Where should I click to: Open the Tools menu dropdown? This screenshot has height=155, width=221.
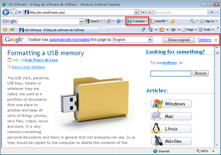(206, 29)
